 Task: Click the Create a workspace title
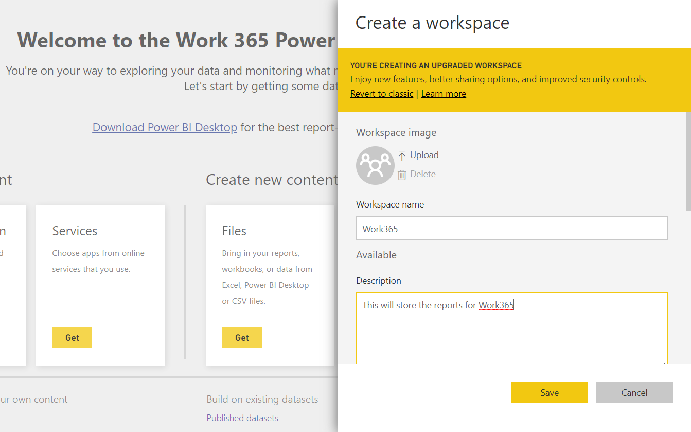click(x=432, y=23)
